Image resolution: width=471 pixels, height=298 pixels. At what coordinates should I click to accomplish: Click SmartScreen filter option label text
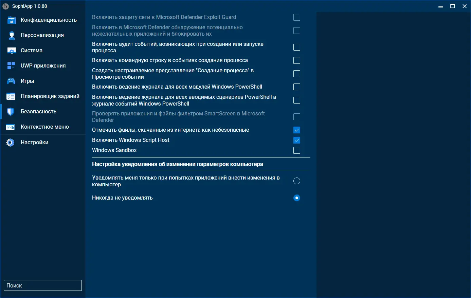[178, 117]
